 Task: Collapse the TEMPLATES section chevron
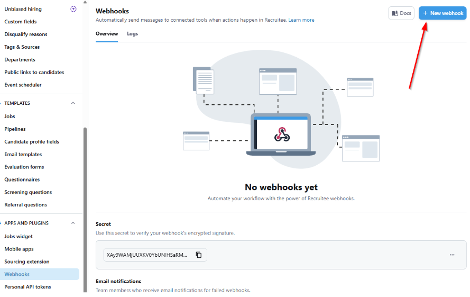(x=73, y=103)
